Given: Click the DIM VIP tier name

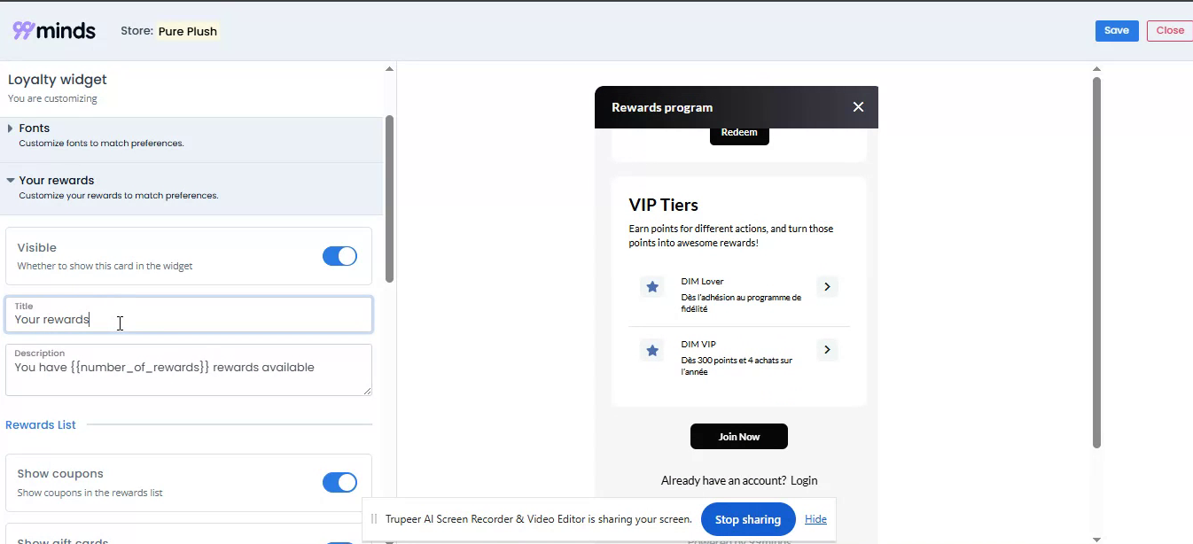Looking at the screenshot, I should tap(698, 345).
